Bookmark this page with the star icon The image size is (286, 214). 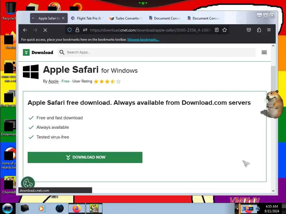(x=225, y=30)
